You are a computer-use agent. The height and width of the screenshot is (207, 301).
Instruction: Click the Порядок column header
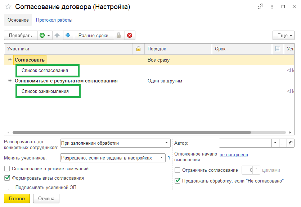tap(178, 49)
